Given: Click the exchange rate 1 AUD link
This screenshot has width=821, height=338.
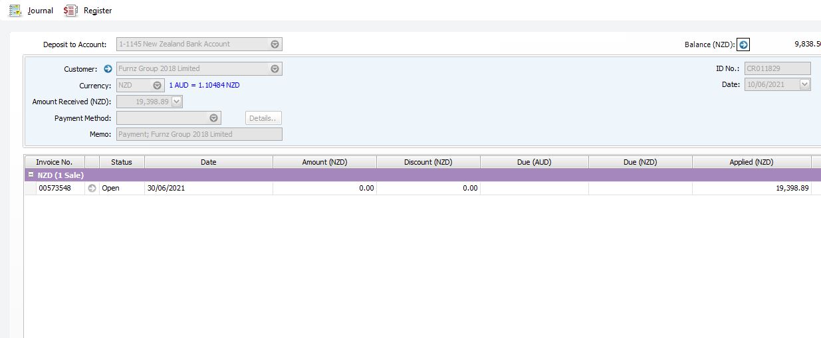Looking at the screenshot, I should [204, 86].
